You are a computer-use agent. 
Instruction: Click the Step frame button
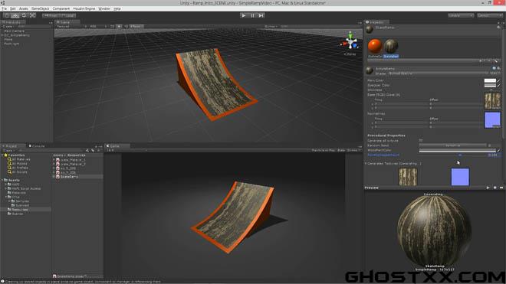[x=261, y=15]
